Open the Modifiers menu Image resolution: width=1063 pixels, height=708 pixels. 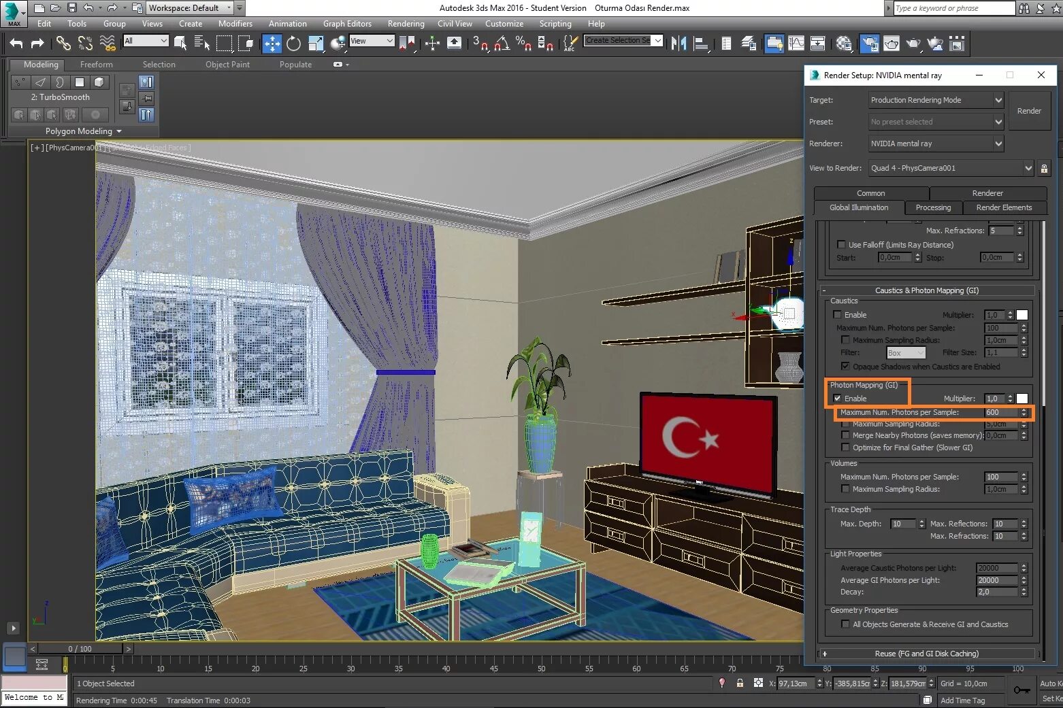coord(235,24)
